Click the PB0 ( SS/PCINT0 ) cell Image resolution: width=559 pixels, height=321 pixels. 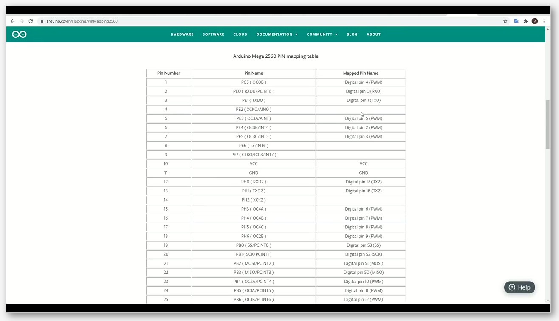(254, 245)
